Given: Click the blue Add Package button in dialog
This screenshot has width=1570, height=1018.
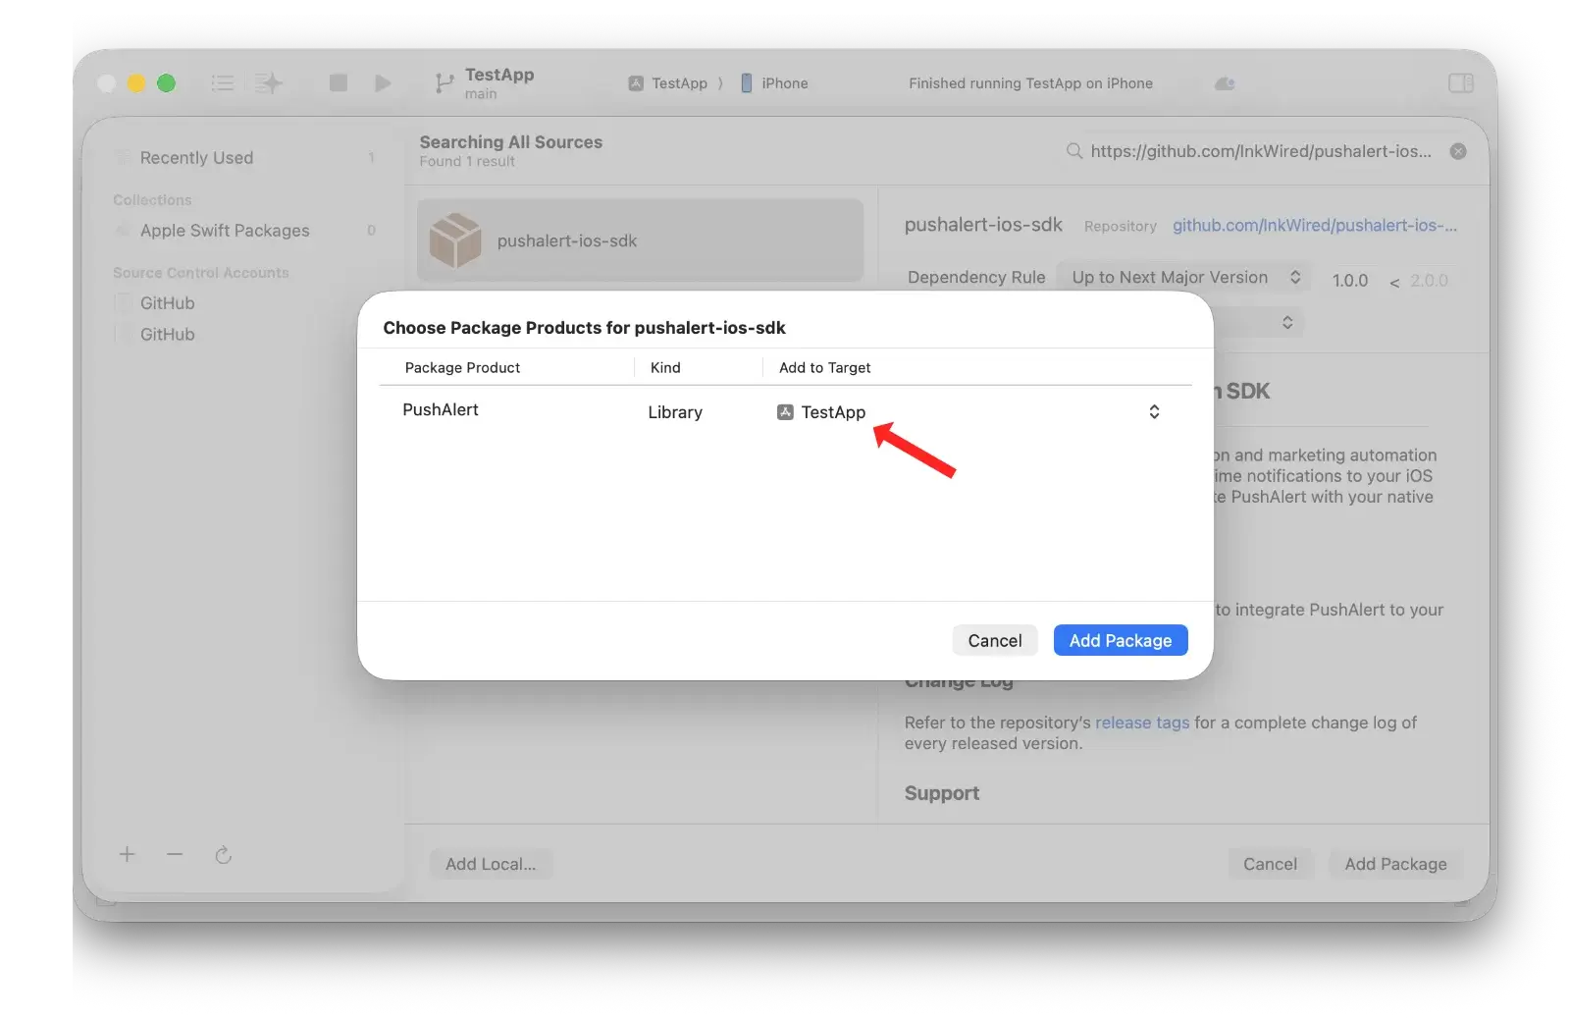Looking at the screenshot, I should pos(1120,640).
